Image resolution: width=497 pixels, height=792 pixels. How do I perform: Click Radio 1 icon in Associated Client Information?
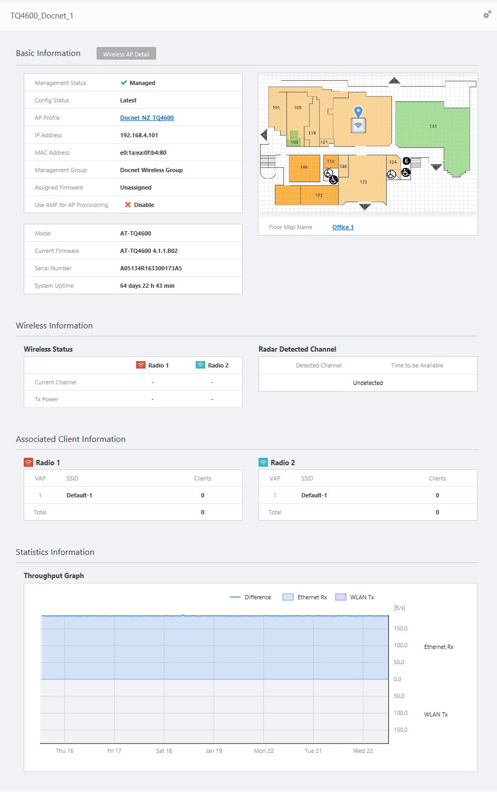tap(28, 463)
